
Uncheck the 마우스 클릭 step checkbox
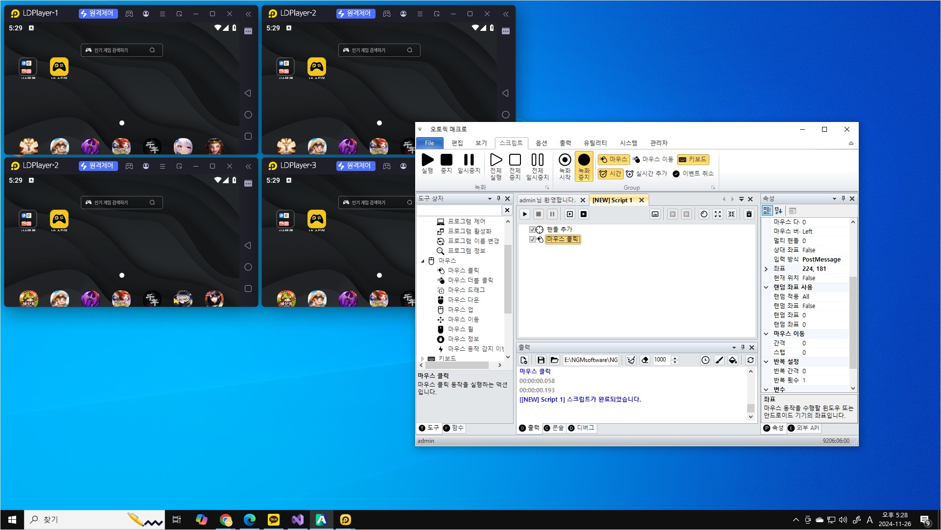click(x=532, y=239)
